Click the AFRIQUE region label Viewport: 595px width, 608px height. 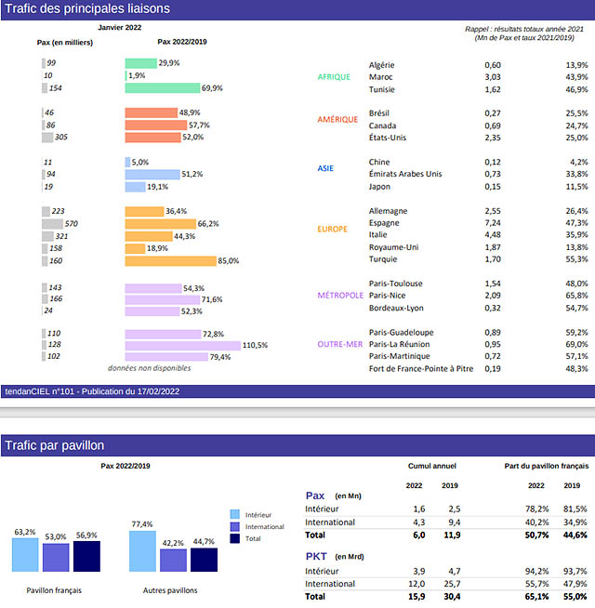[334, 77]
